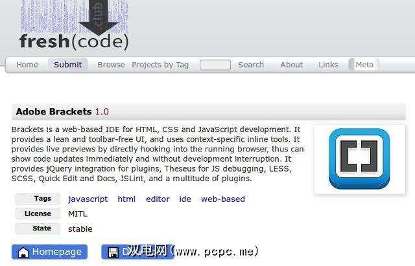Image resolution: width=415 pixels, height=266 pixels.
Task: Click the stable state value
Action: (80, 228)
